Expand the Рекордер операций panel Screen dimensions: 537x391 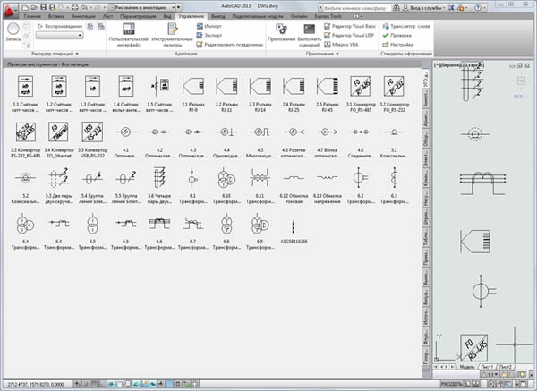pyautogui.click(x=53, y=55)
